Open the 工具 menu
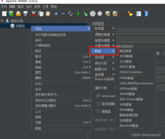This screenshot has width=165, height=139. click(45, 7)
